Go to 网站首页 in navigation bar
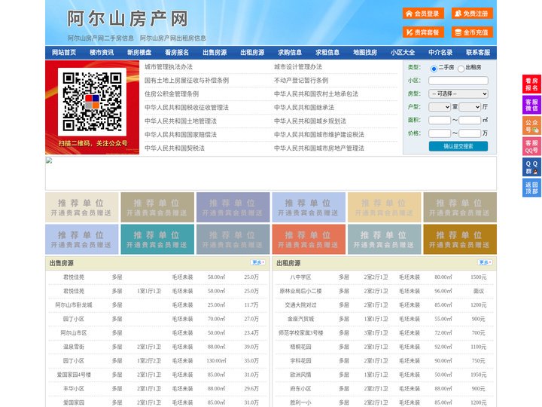542x407 pixels. coord(64,53)
